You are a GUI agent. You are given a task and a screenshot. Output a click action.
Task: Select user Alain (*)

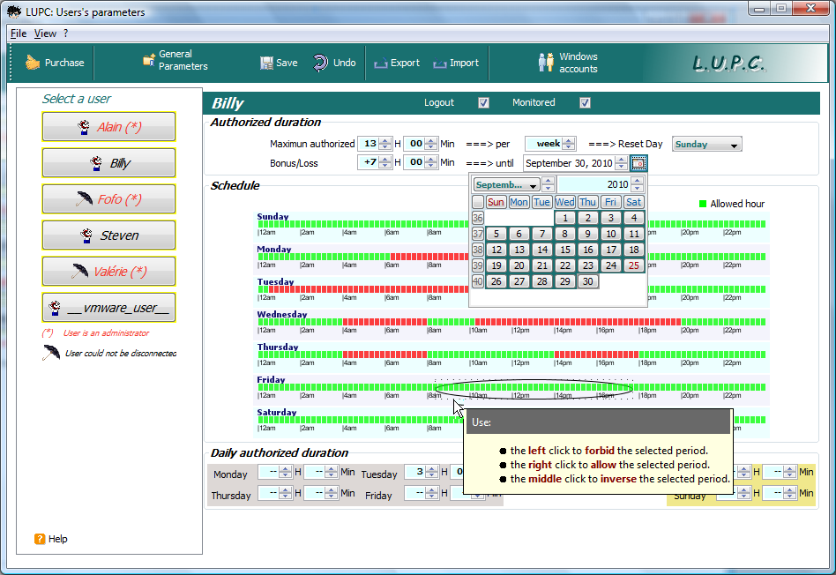(x=108, y=127)
